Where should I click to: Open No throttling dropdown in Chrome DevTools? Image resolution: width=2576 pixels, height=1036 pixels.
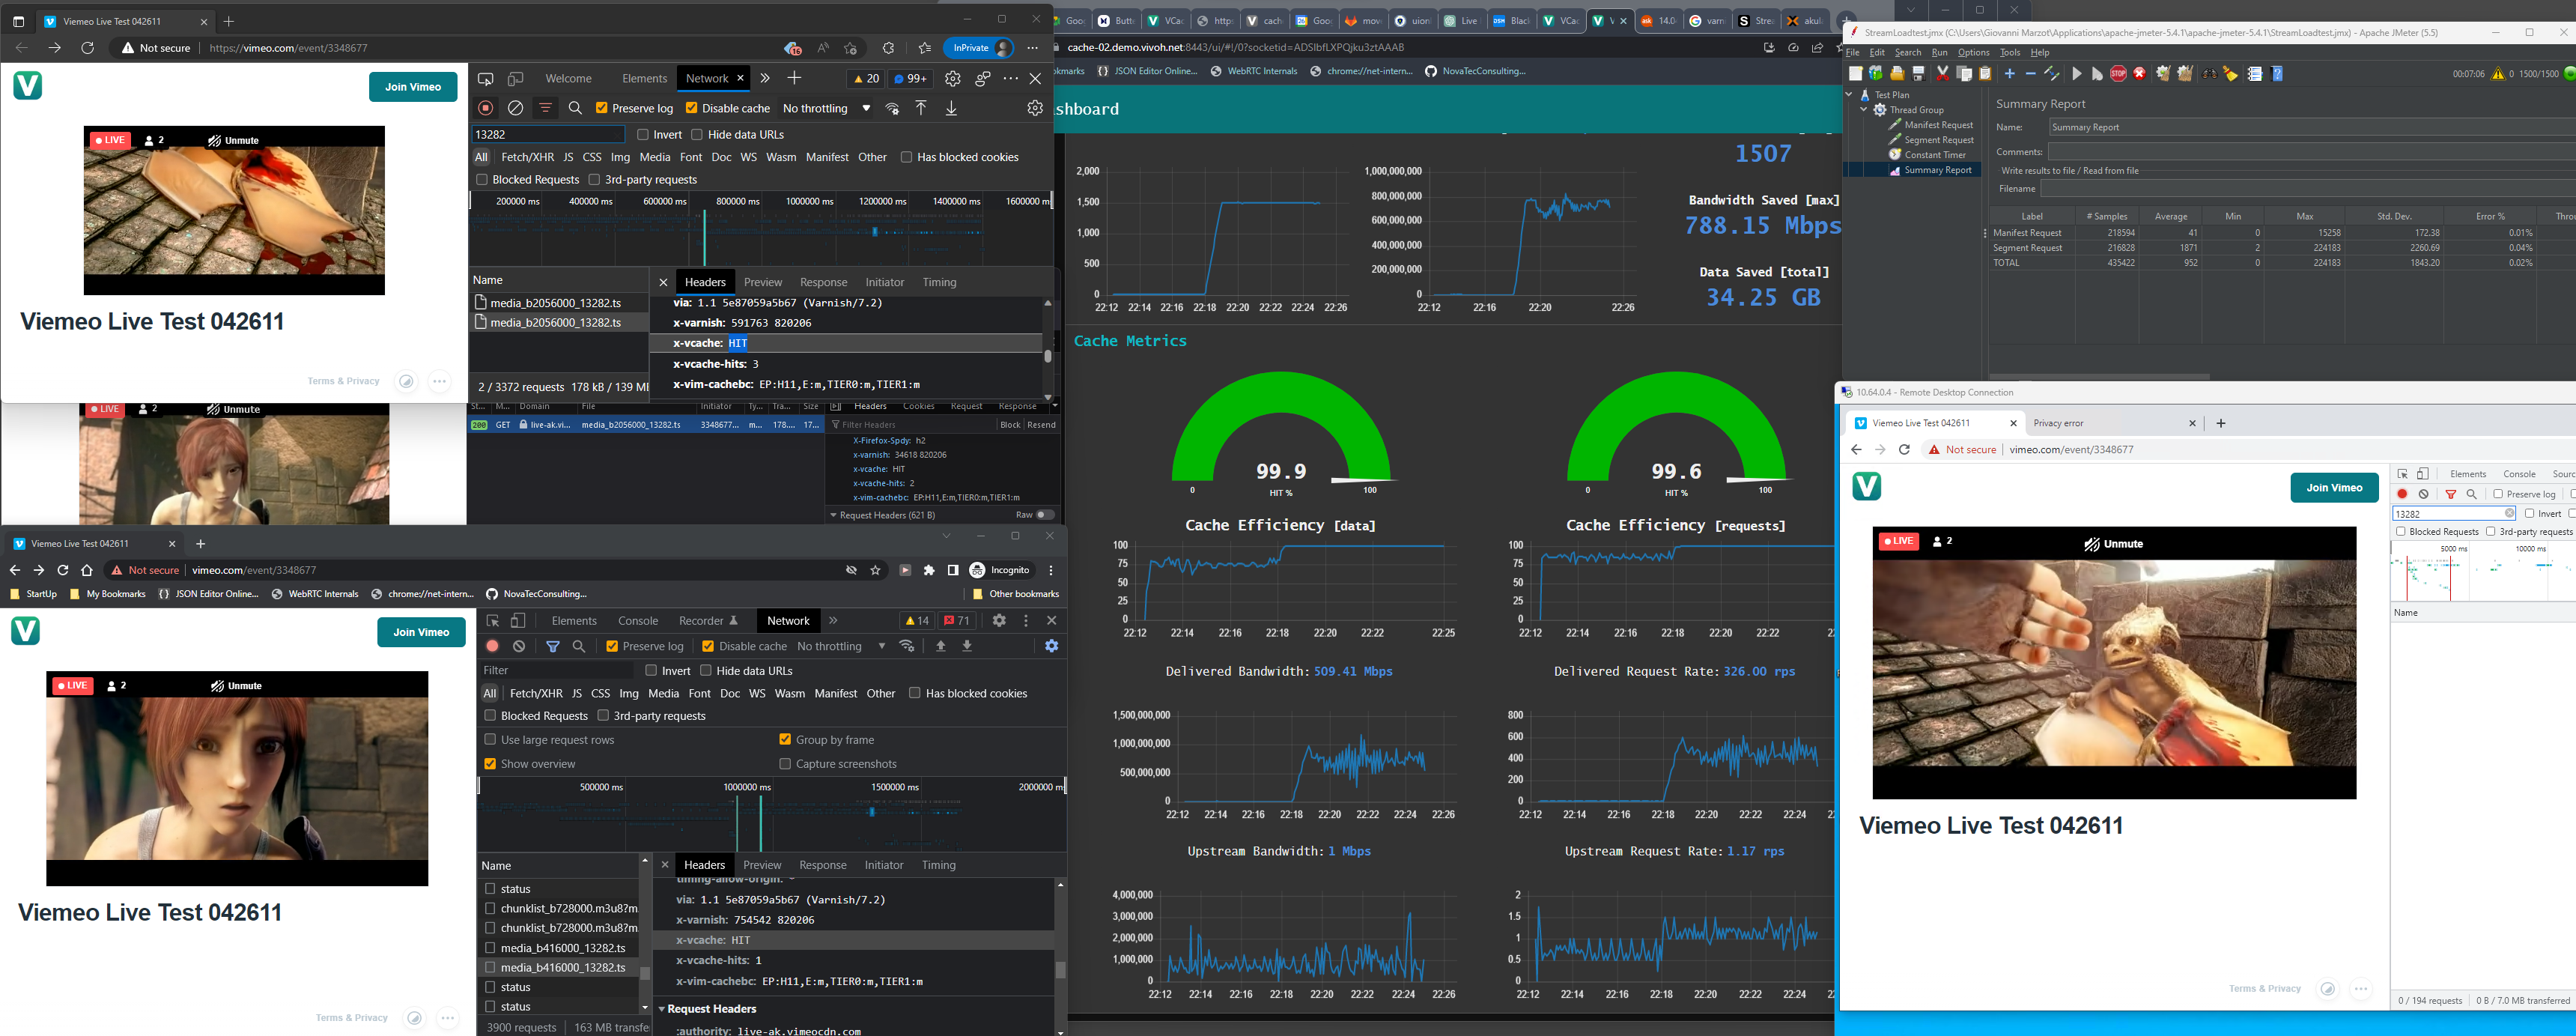point(841,647)
